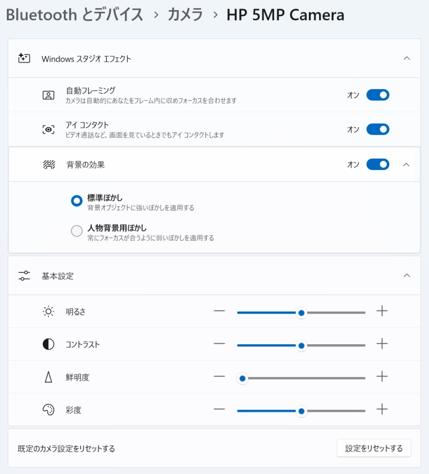Click the brightness sun icon
This screenshot has height=474, width=429.
(48, 312)
